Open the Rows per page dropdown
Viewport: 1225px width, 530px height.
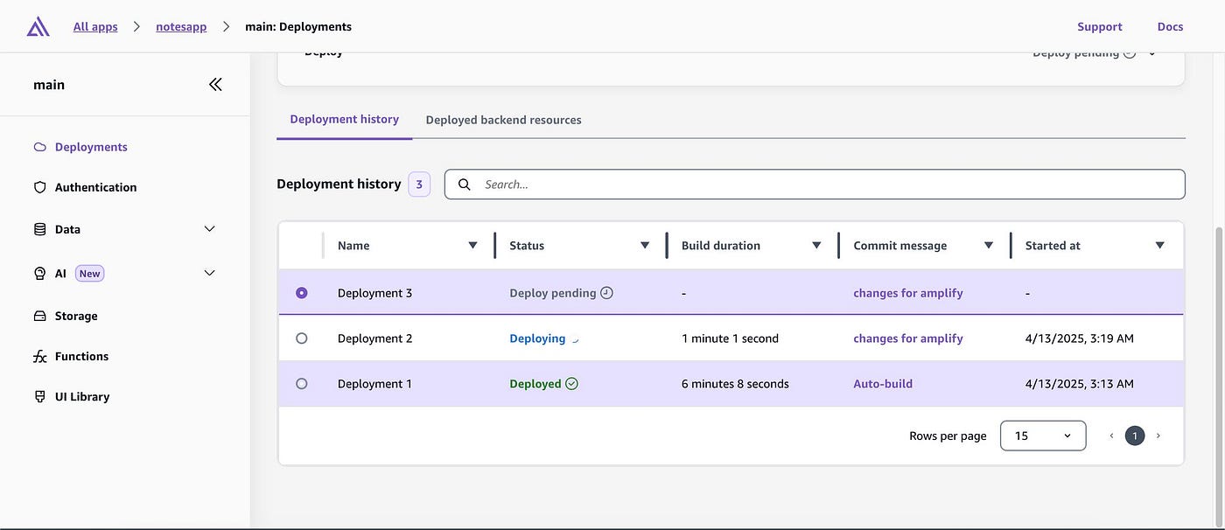click(x=1043, y=436)
